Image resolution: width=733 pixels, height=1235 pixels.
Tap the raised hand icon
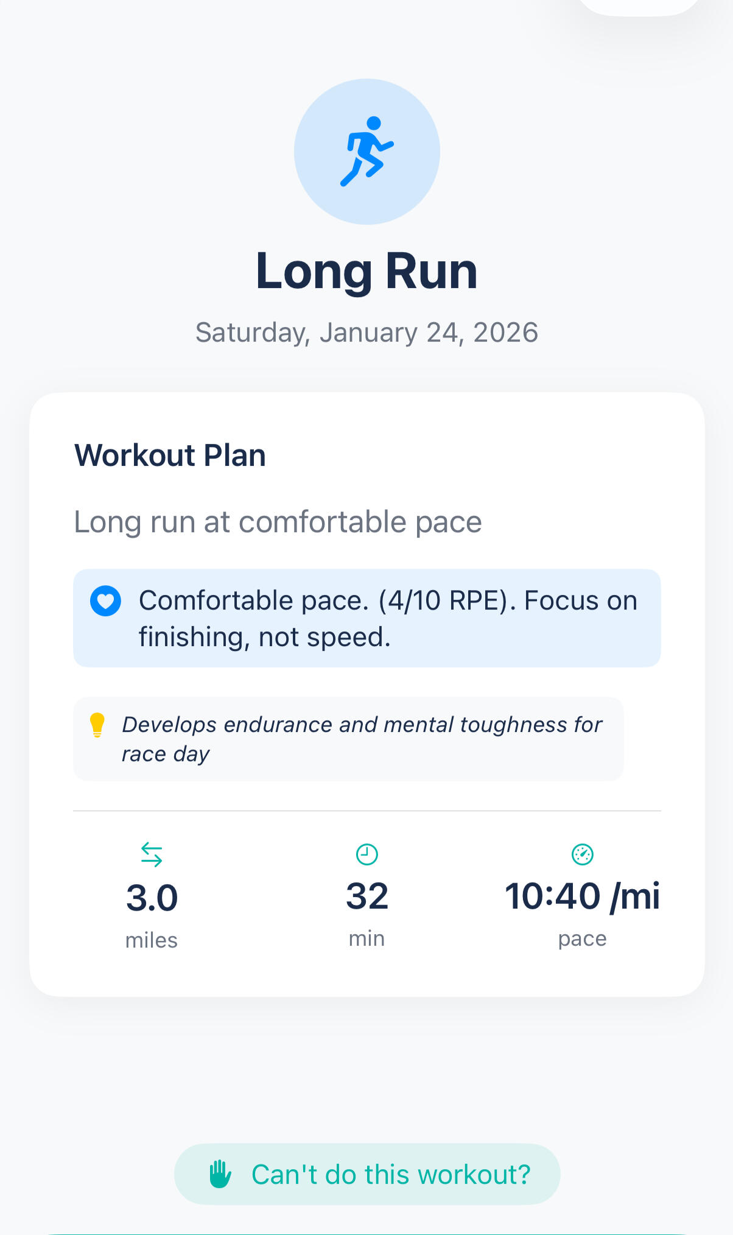(x=220, y=1174)
